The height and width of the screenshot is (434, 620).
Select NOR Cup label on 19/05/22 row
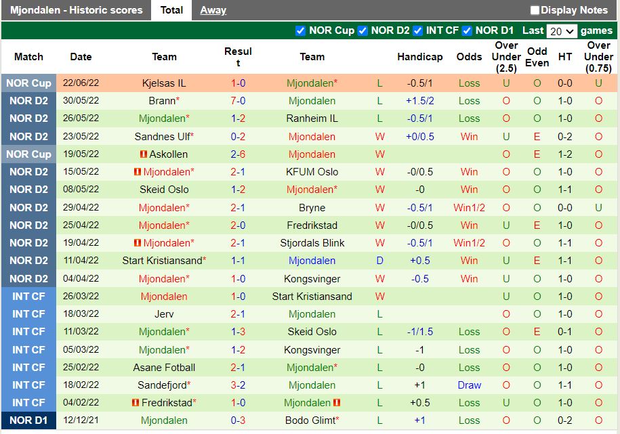[x=29, y=154]
